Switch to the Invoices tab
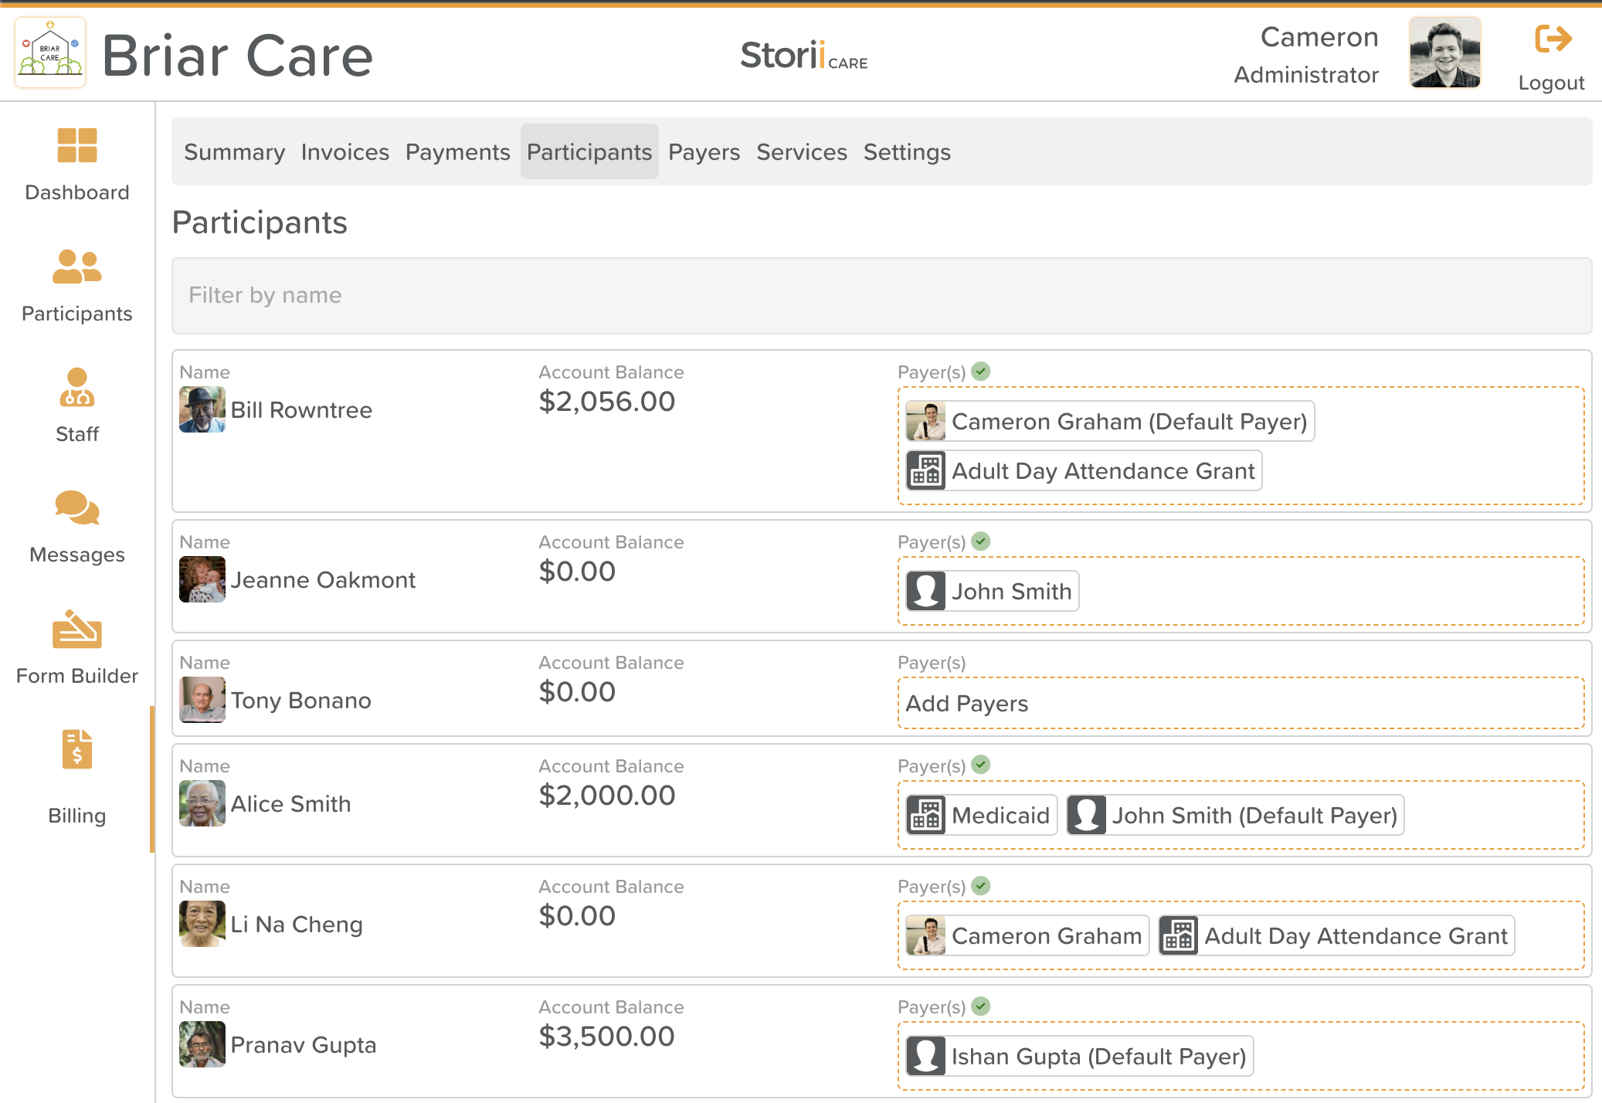The height and width of the screenshot is (1103, 1602). (344, 152)
